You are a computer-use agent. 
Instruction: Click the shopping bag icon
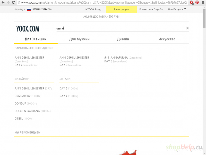185,9
